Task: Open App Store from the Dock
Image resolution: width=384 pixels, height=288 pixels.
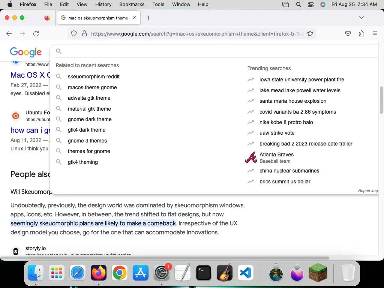Action: pyautogui.click(x=140, y=273)
